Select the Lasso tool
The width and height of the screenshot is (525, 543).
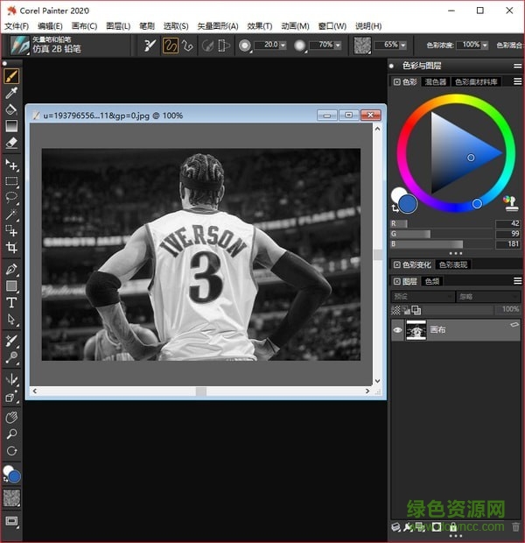coord(11,198)
